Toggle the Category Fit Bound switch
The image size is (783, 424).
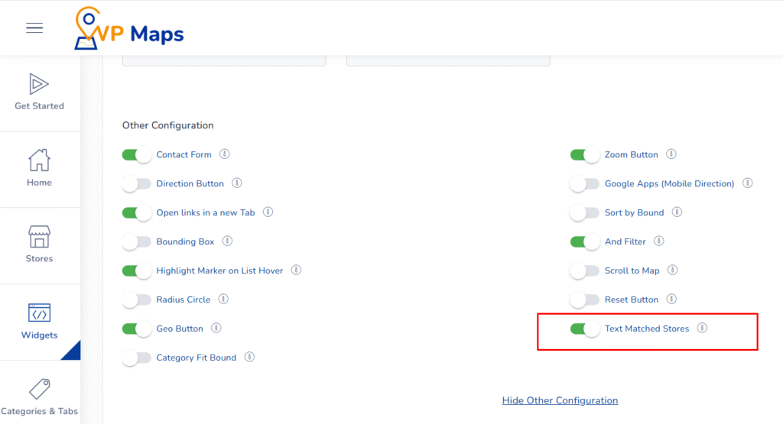pyautogui.click(x=137, y=358)
